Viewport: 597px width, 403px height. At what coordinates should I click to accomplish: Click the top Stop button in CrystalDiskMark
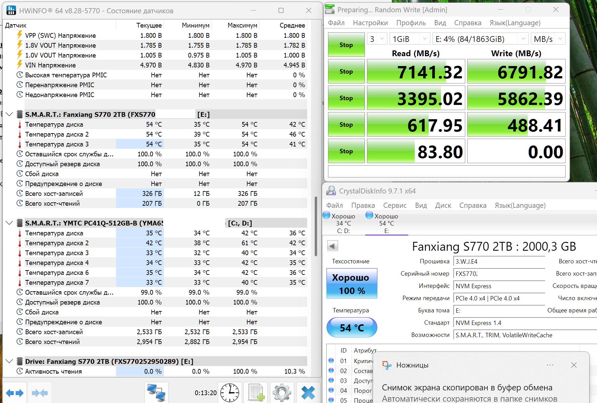(346, 45)
